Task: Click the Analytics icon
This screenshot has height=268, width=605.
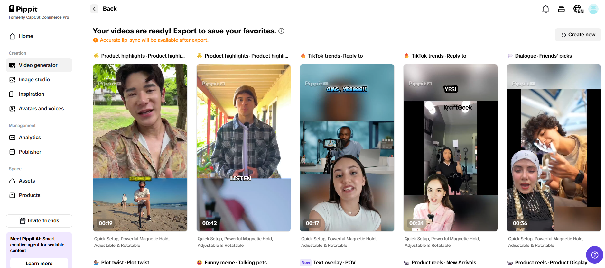Action: [x=12, y=138]
